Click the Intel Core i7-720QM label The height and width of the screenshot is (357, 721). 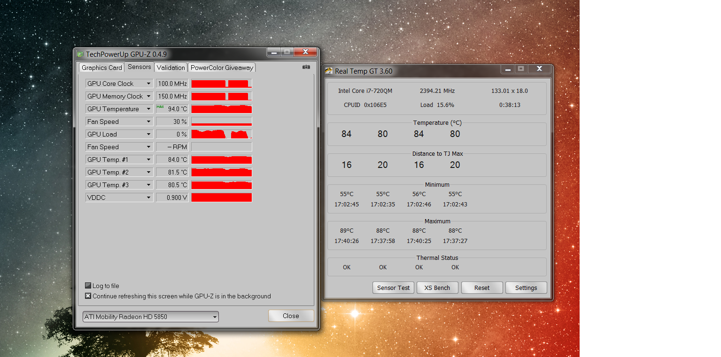coord(365,91)
